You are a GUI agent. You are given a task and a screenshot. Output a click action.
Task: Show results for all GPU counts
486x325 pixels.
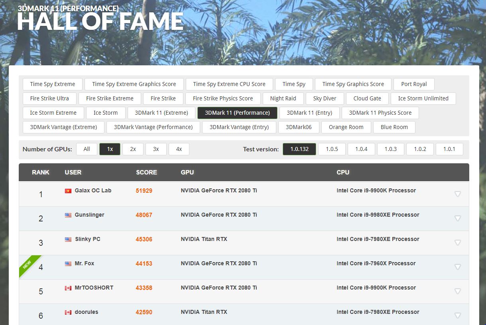[87, 149]
